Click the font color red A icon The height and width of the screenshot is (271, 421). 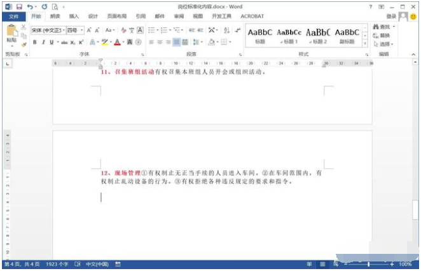tap(117, 43)
